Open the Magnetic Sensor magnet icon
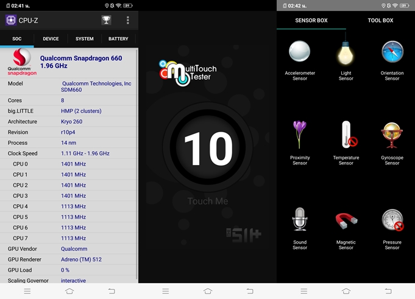The height and width of the screenshot is (299, 415). pos(346,220)
